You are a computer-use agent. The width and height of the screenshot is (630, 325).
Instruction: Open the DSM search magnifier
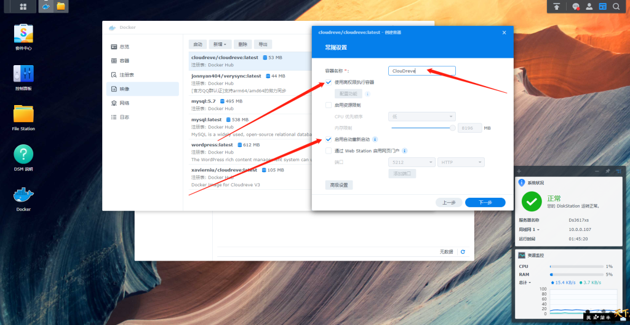(x=616, y=6)
